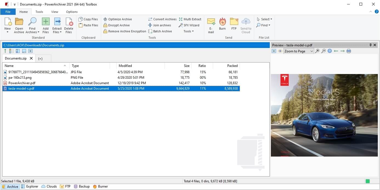Toggle the preview pane eye icon
This screenshot has height=190, width=380.
click(x=30, y=51)
